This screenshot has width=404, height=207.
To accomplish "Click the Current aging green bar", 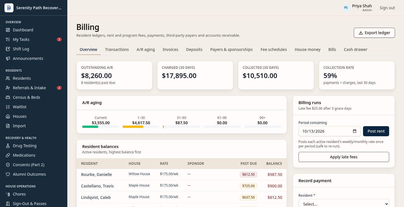I will click(90, 127).
